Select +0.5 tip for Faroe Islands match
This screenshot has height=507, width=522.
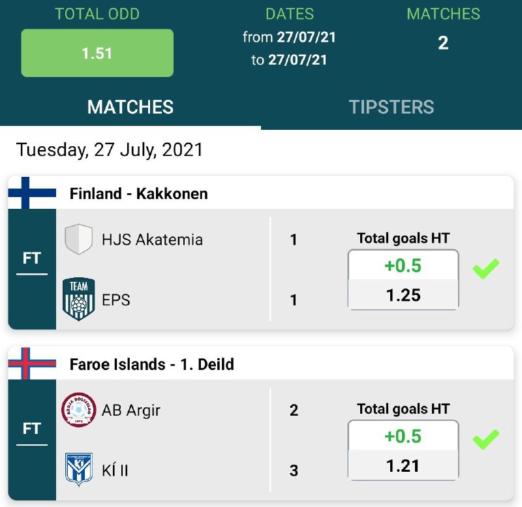tap(403, 436)
